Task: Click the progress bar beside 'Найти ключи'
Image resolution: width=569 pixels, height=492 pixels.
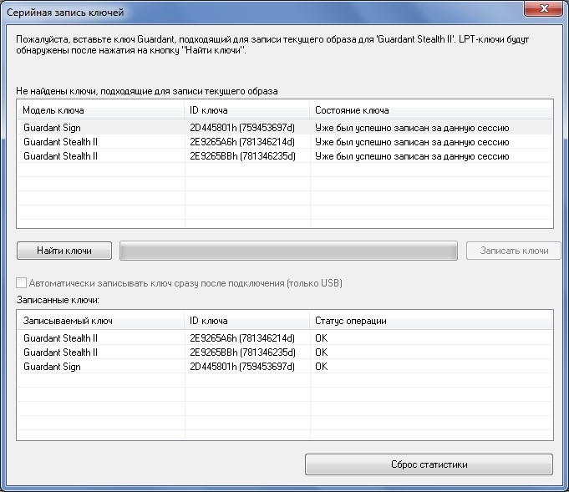Action: [288, 251]
